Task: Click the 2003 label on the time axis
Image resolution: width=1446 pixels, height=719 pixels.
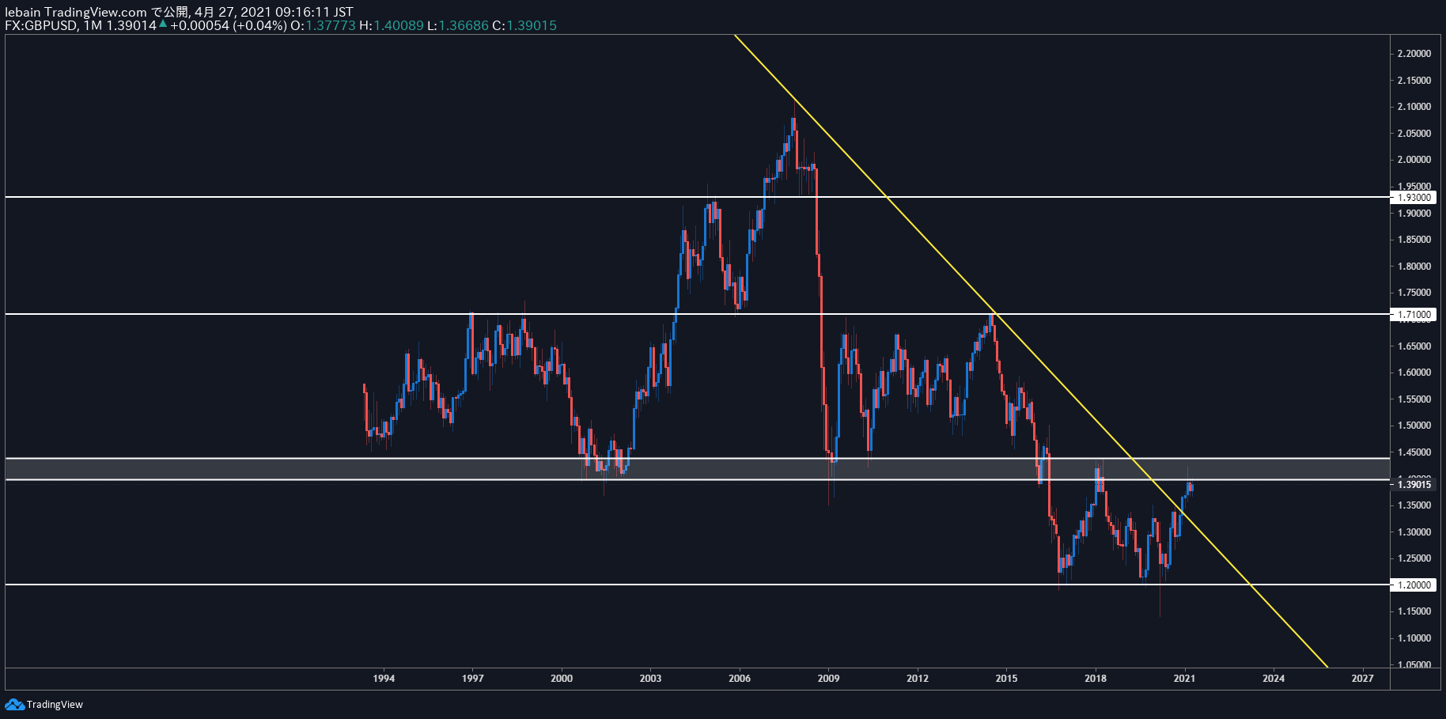Action: coord(650,678)
